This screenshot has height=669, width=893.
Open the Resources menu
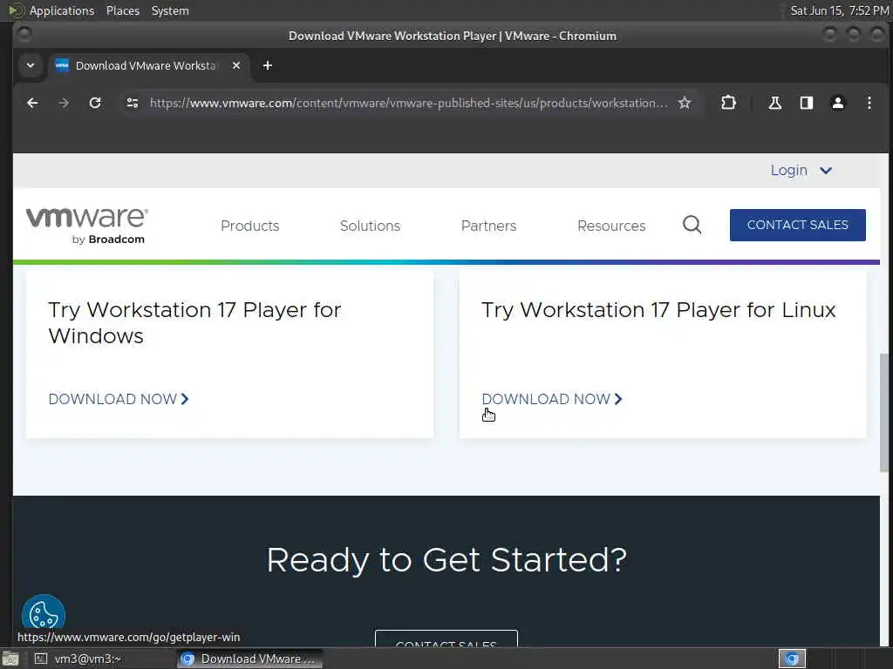(x=611, y=226)
